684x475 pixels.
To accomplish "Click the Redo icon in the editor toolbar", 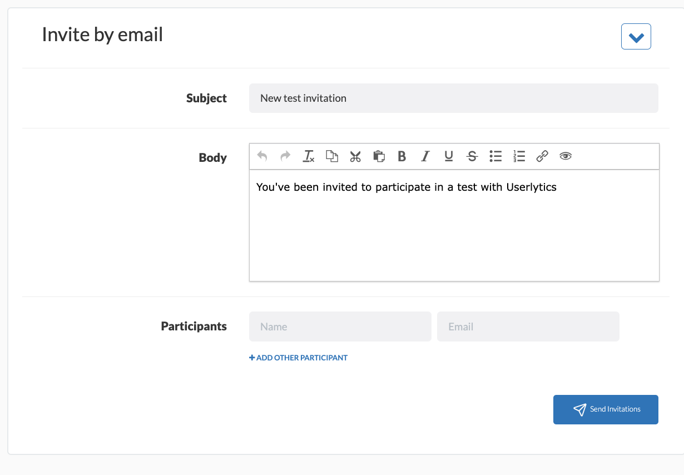I will pos(285,156).
